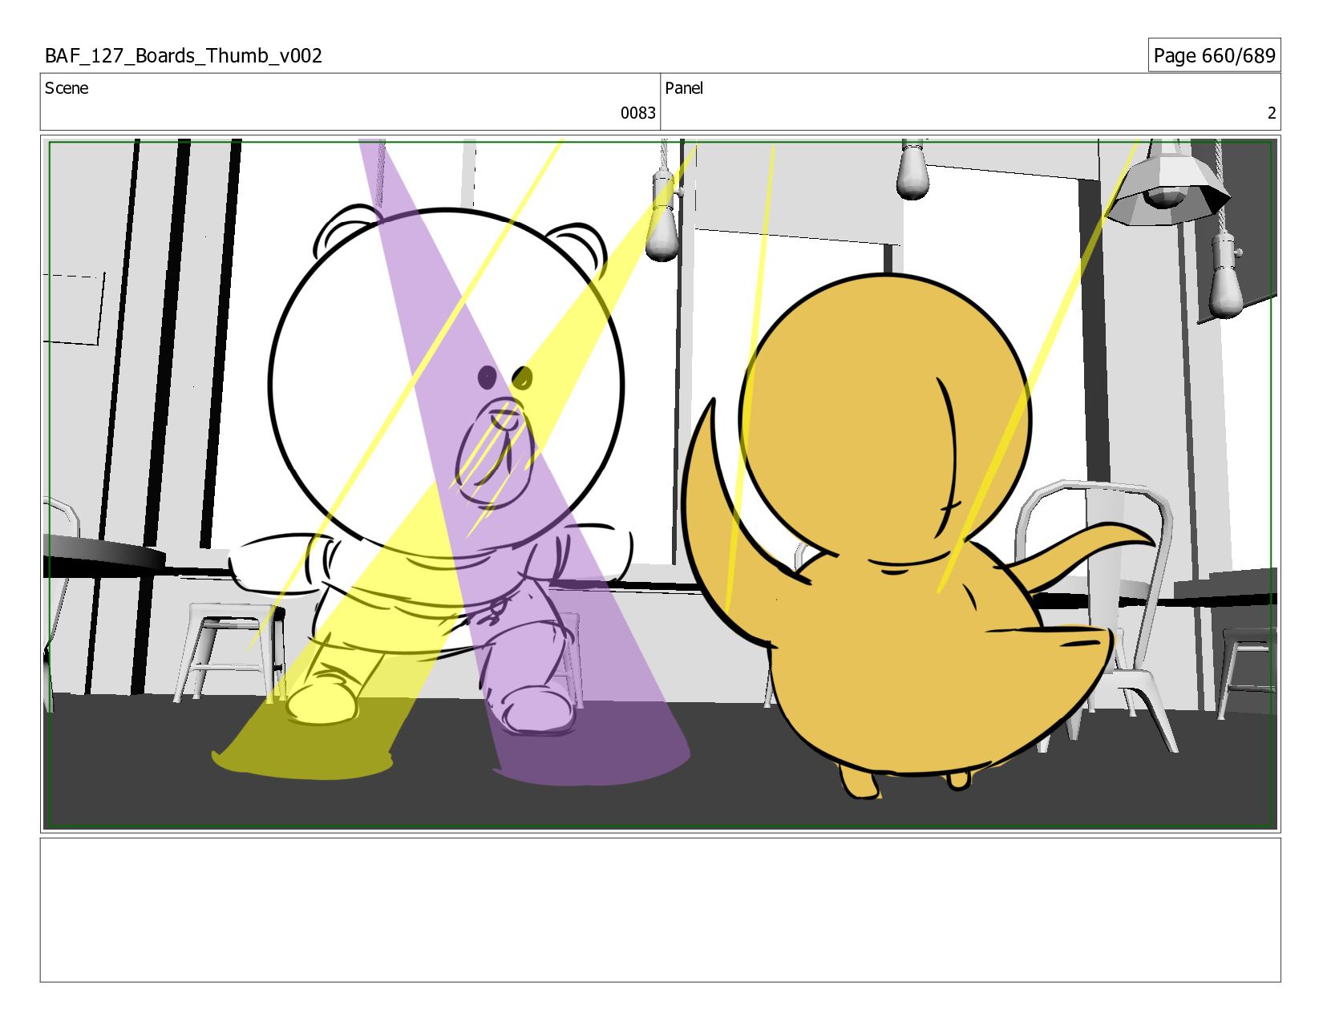Click the Scene label
Image resolution: width=1323 pixels, height=1022 pixels.
coord(67,88)
